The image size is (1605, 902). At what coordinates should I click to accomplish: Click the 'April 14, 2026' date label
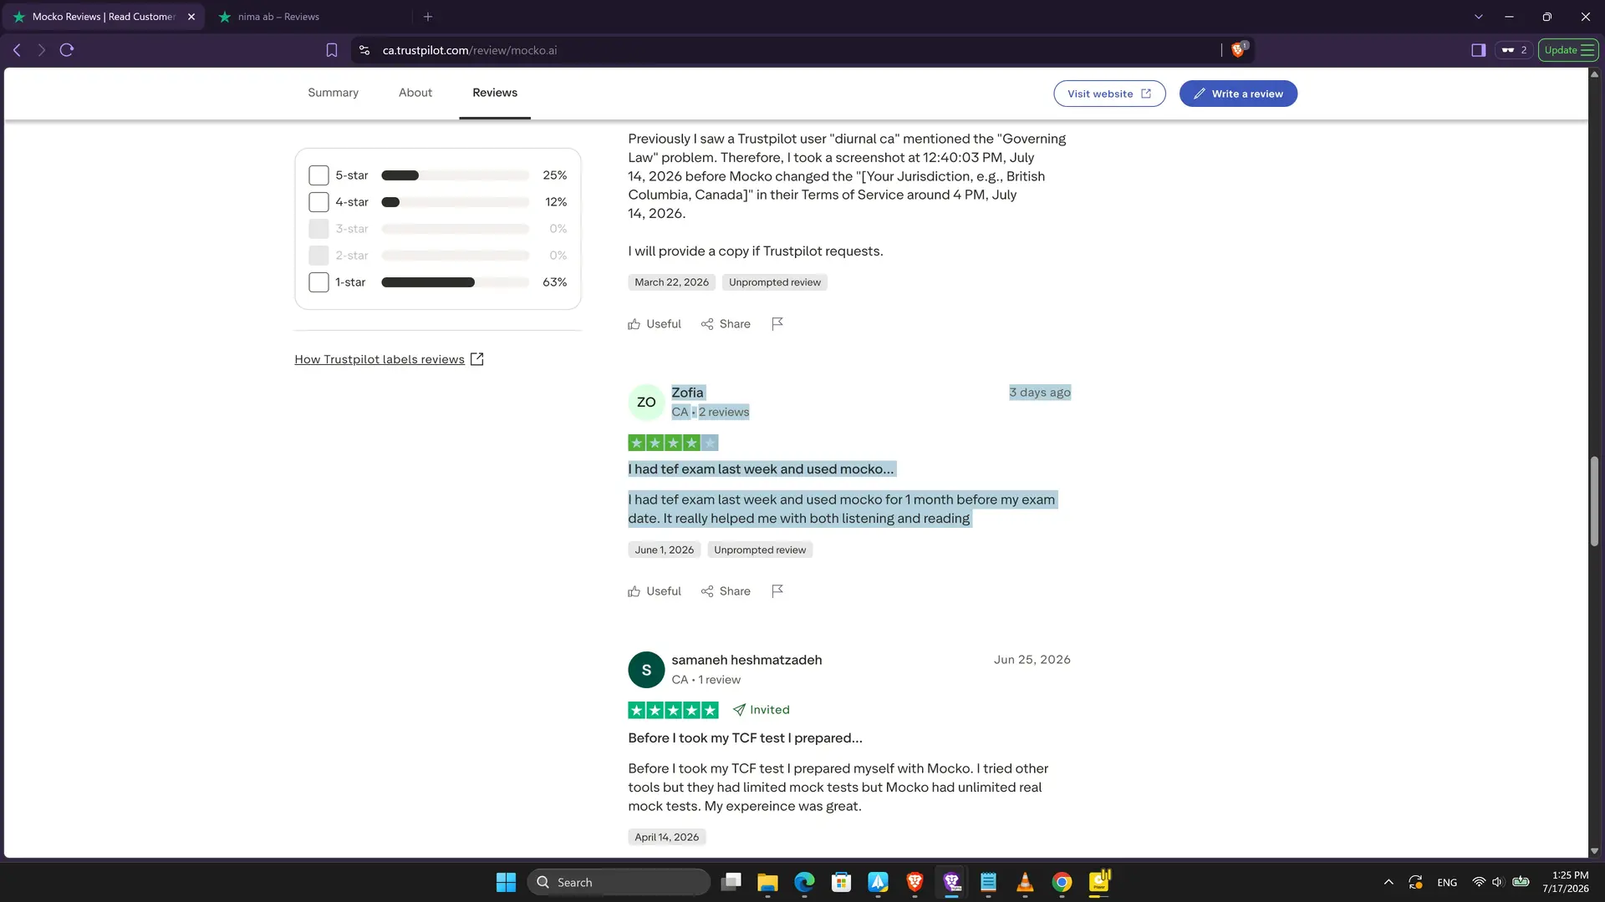(x=666, y=837)
